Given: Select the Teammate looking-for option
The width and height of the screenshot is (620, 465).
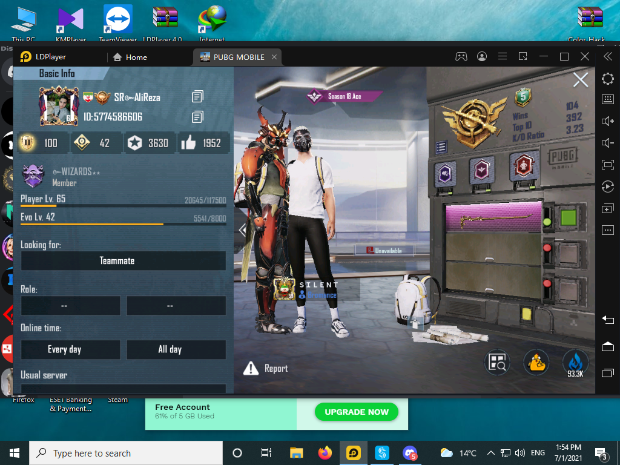Looking at the screenshot, I should click(124, 260).
